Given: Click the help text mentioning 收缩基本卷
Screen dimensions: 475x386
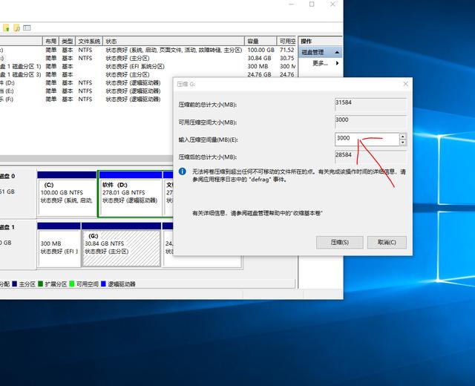Looking at the screenshot, I should (257, 213).
